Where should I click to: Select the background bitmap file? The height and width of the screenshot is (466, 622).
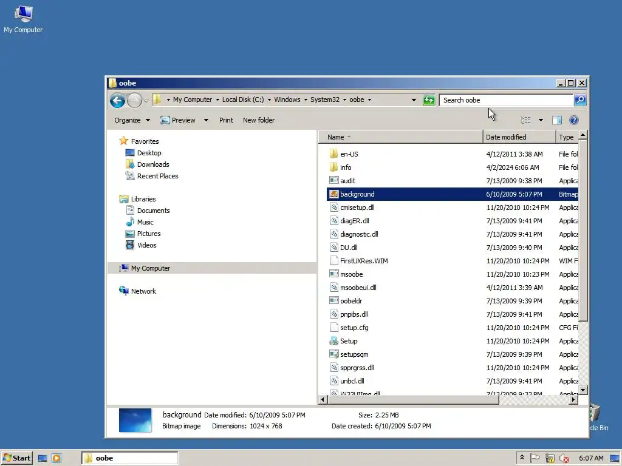452,194
